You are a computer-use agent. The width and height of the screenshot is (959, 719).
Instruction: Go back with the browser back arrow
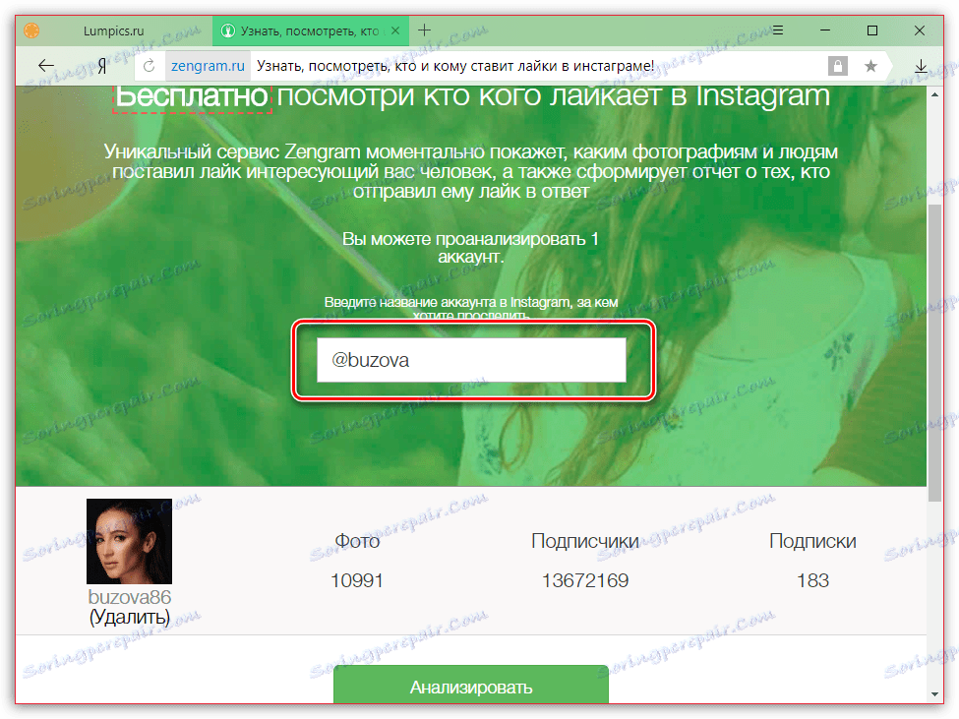[x=46, y=65]
